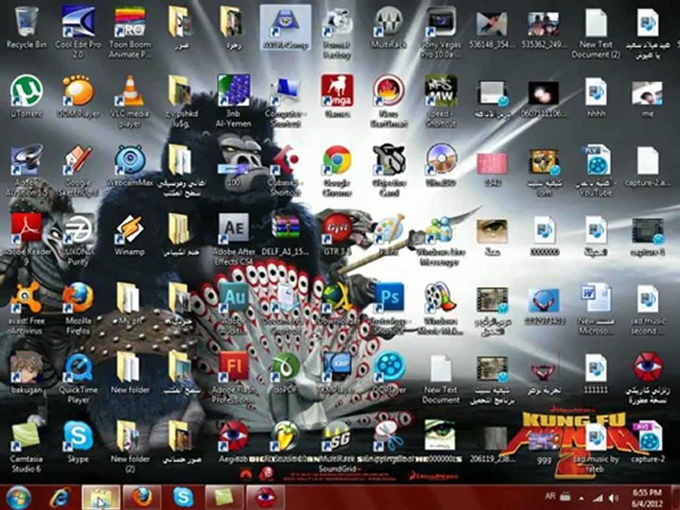Select the Adobe Audition 1.5 shortcut
The image size is (680, 510).
26,170
